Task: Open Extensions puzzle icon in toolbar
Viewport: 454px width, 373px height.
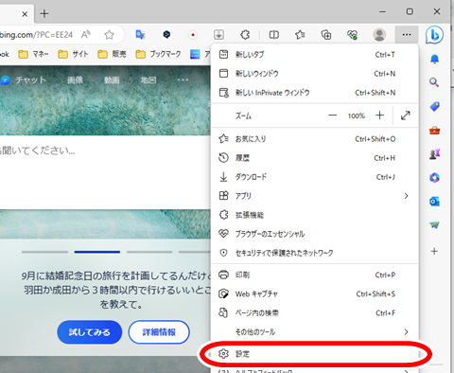Action: 245,34
